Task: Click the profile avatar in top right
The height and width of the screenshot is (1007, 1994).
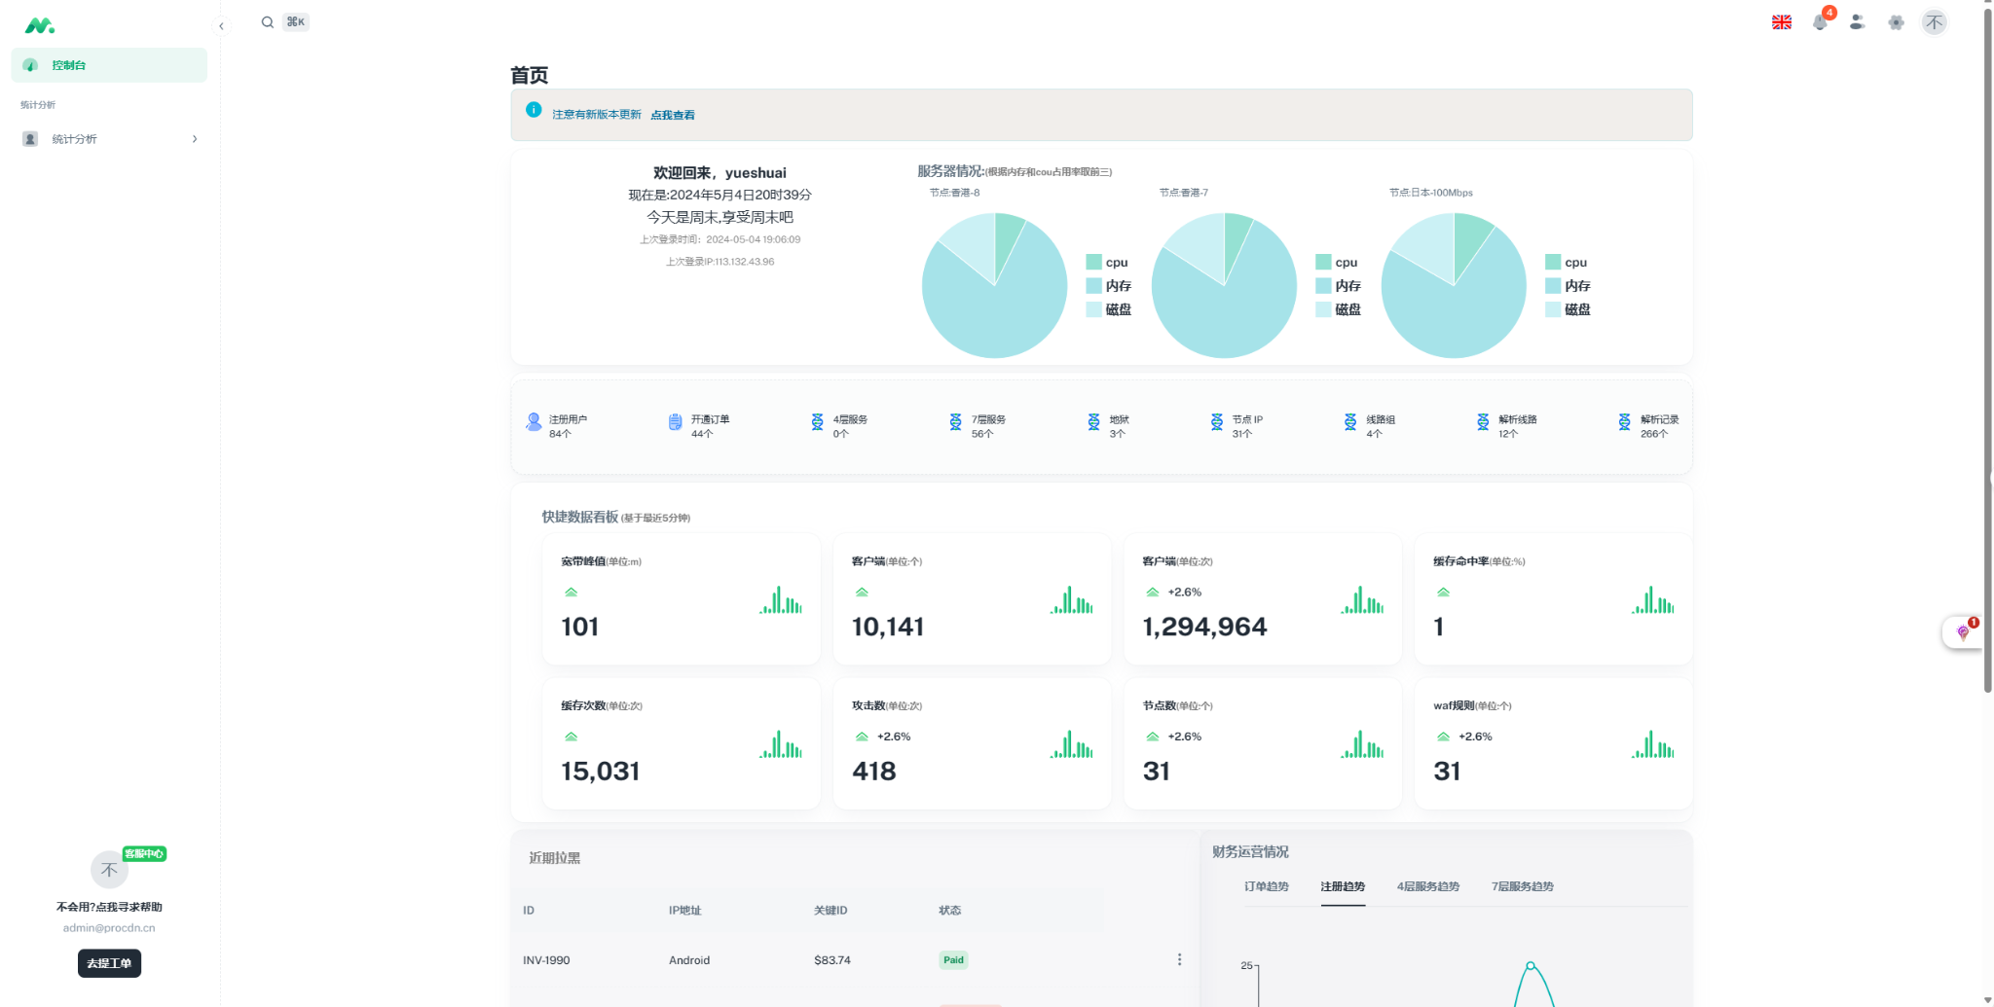Action: 1934,22
